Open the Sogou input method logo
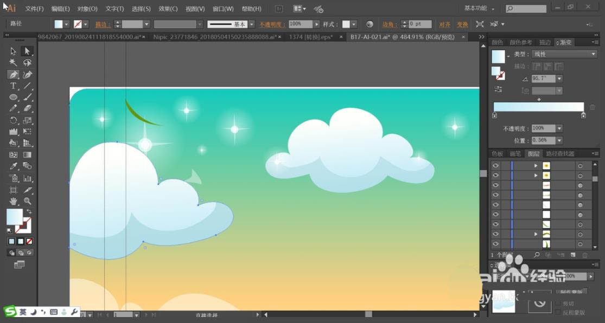 point(10,312)
